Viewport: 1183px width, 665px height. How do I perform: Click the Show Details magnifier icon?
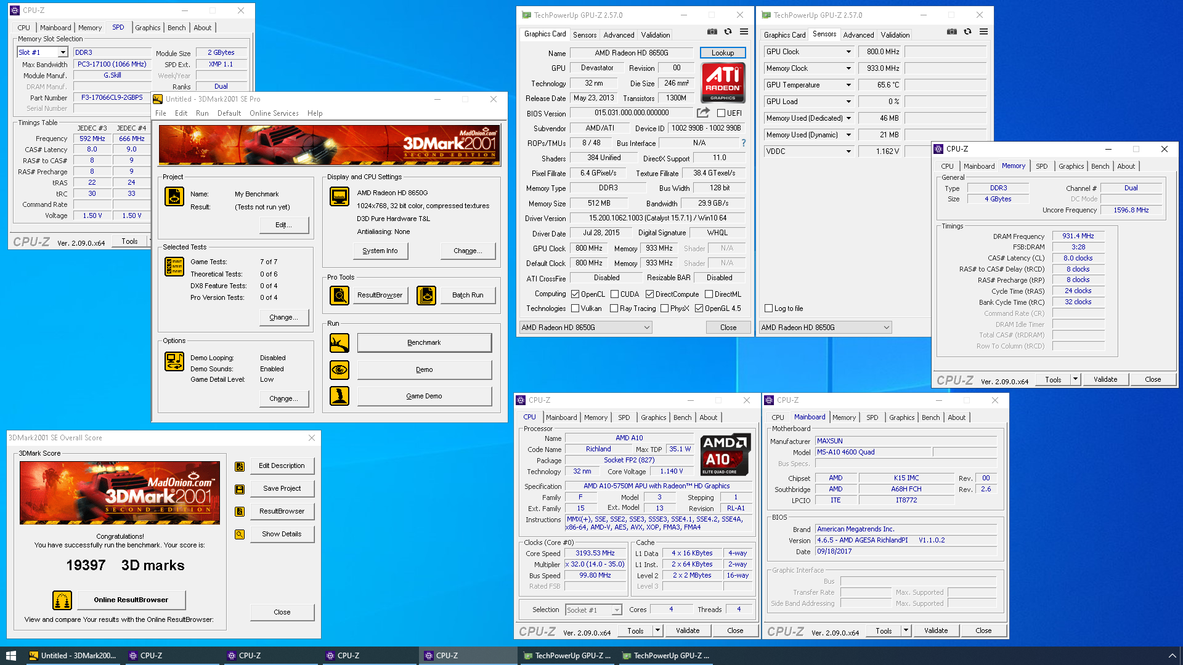pos(240,534)
